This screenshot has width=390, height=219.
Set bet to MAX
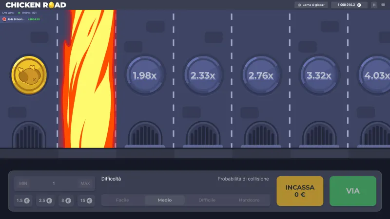point(85,183)
